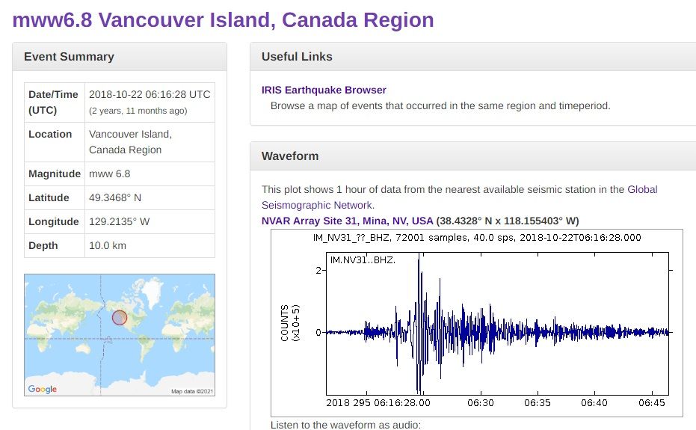Click the Listen to the waveform as audio text
Viewport: 696px width, 430px height.
click(x=346, y=425)
